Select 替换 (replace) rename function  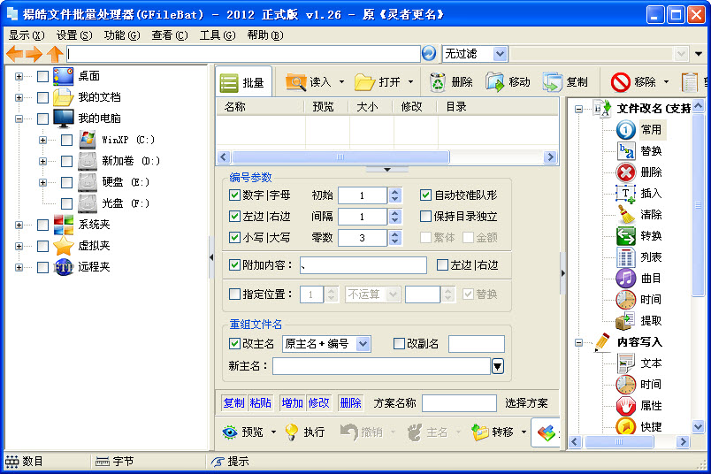click(x=651, y=151)
